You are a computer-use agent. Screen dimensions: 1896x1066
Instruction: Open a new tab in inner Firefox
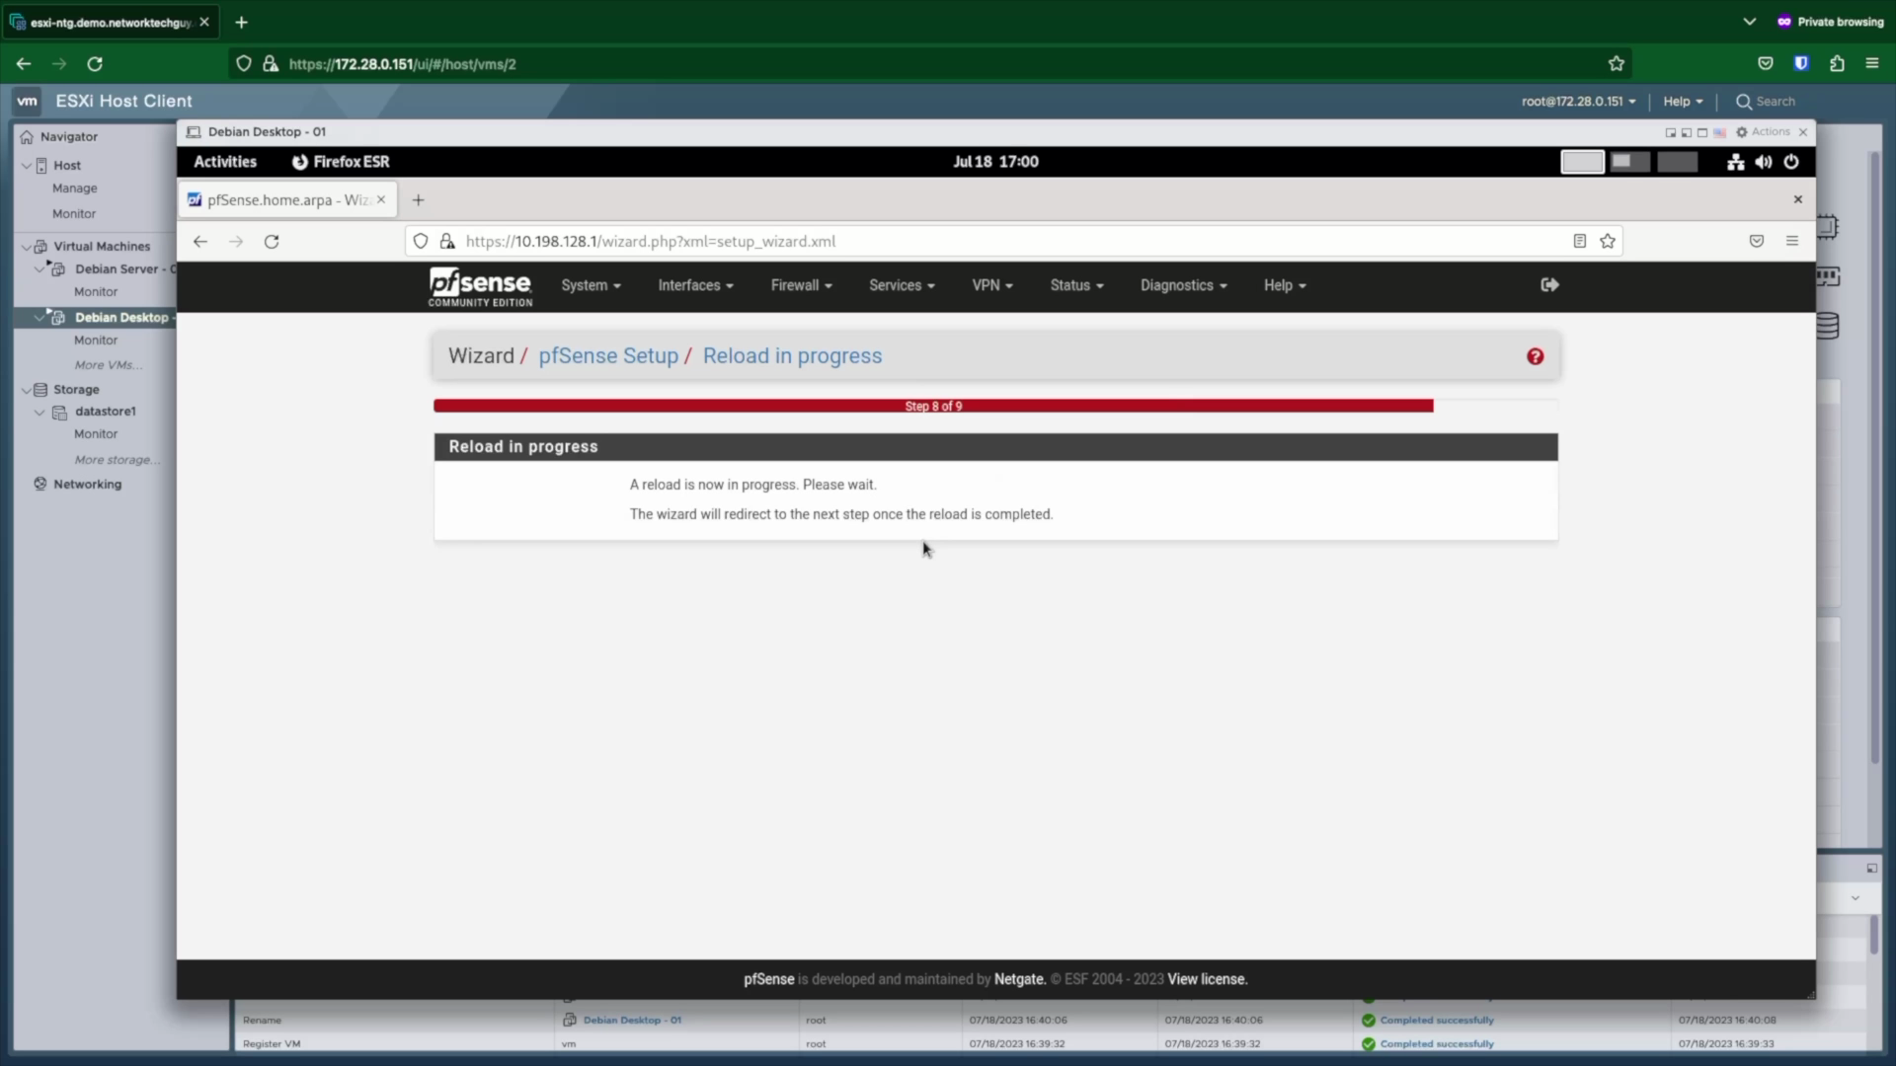(x=418, y=200)
